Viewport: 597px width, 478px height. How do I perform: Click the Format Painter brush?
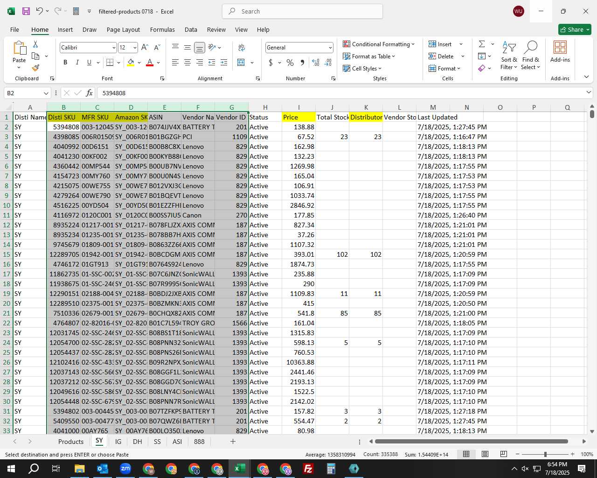click(x=35, y=68)
